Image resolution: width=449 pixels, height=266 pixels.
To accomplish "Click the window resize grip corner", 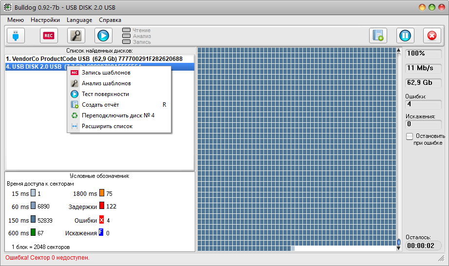I will [x=441, y=259].
